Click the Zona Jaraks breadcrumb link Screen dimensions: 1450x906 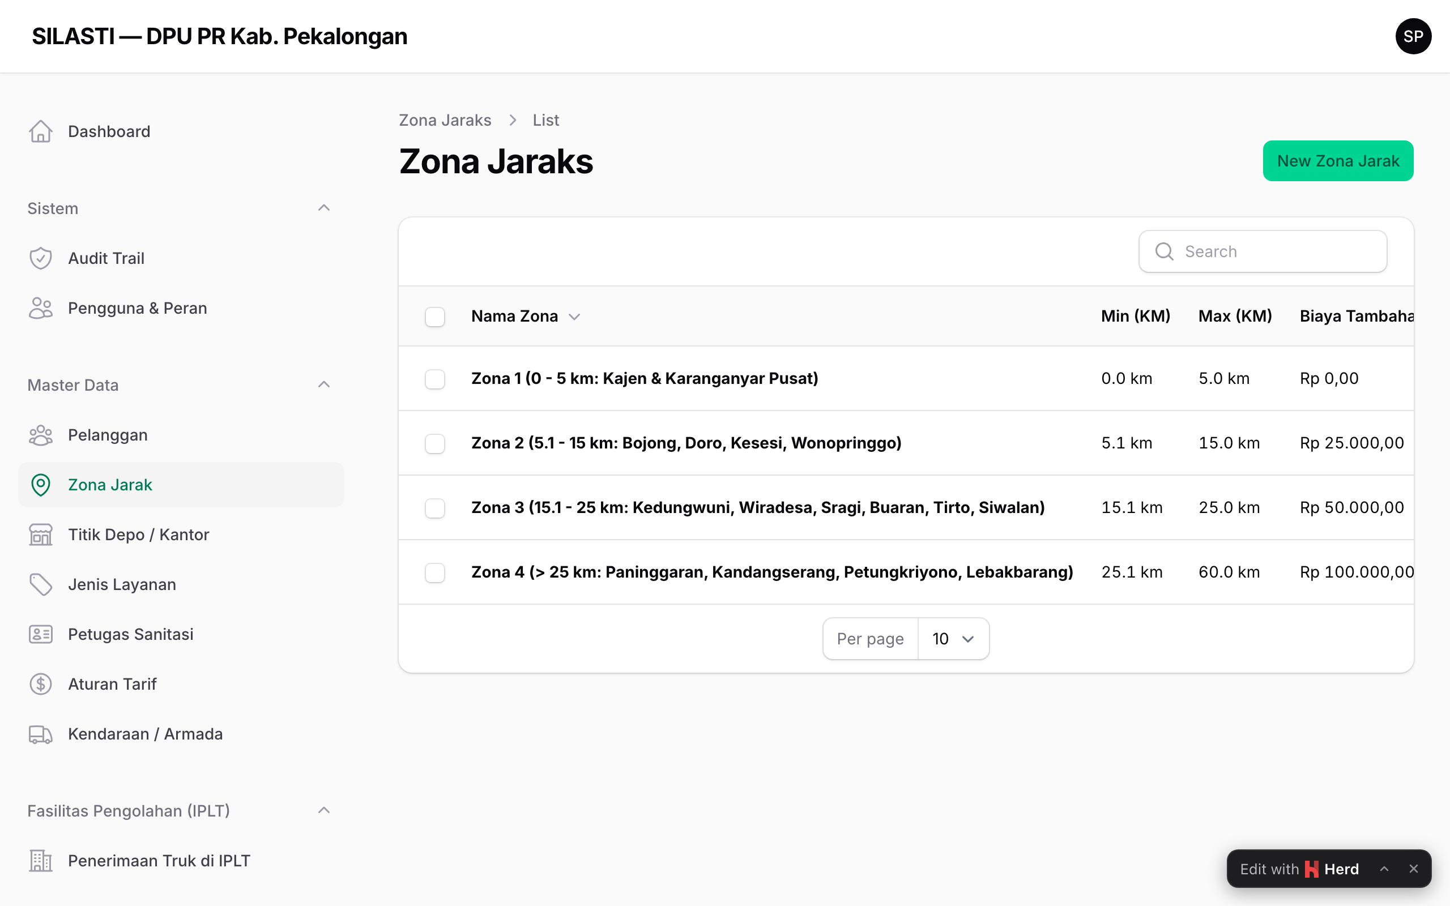445,120
